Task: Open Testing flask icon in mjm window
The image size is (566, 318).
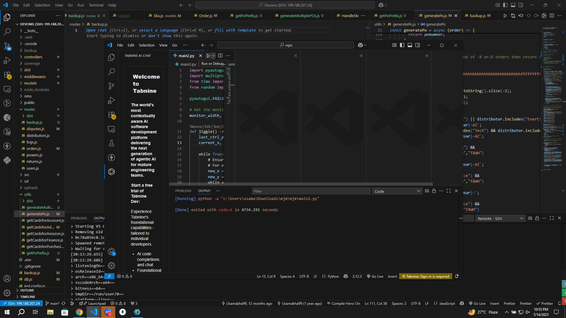Action: [x=111, y=143]
